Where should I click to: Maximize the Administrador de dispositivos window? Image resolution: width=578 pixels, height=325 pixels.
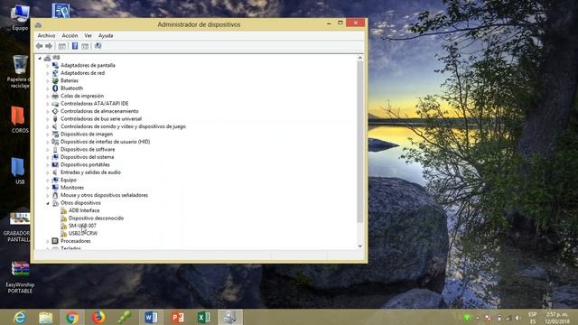pyautogui.click(x=340, y=23)
